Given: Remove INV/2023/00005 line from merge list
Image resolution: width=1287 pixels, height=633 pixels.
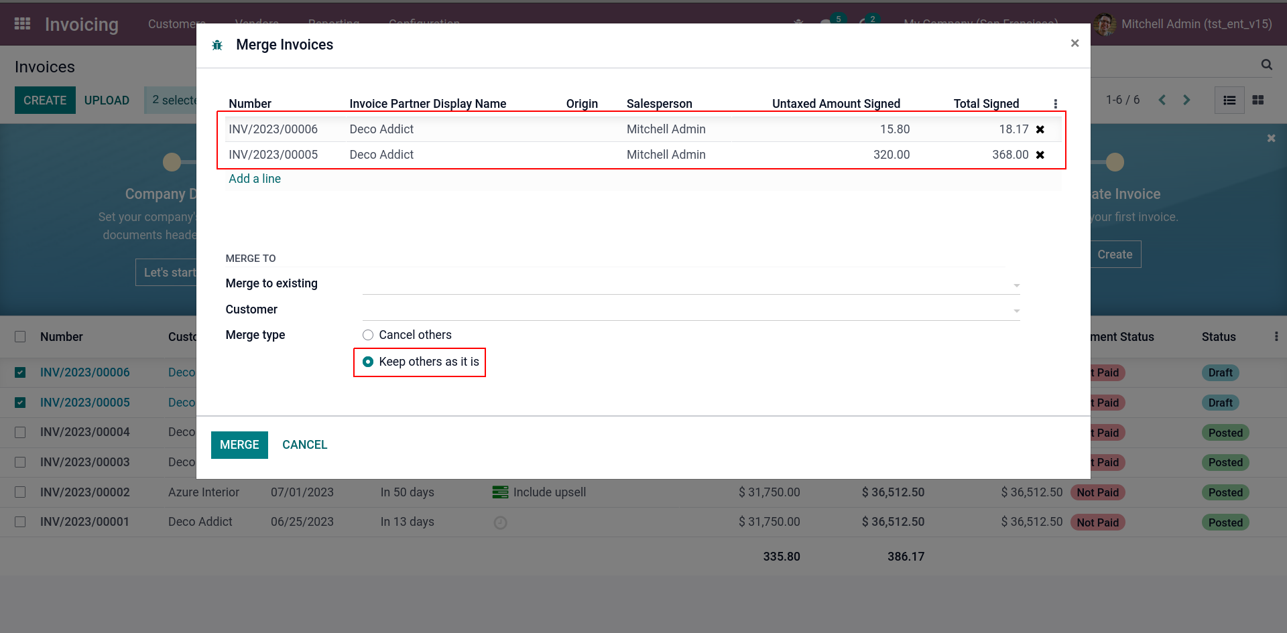Looking at the screenshot, I should [1040, 155].
